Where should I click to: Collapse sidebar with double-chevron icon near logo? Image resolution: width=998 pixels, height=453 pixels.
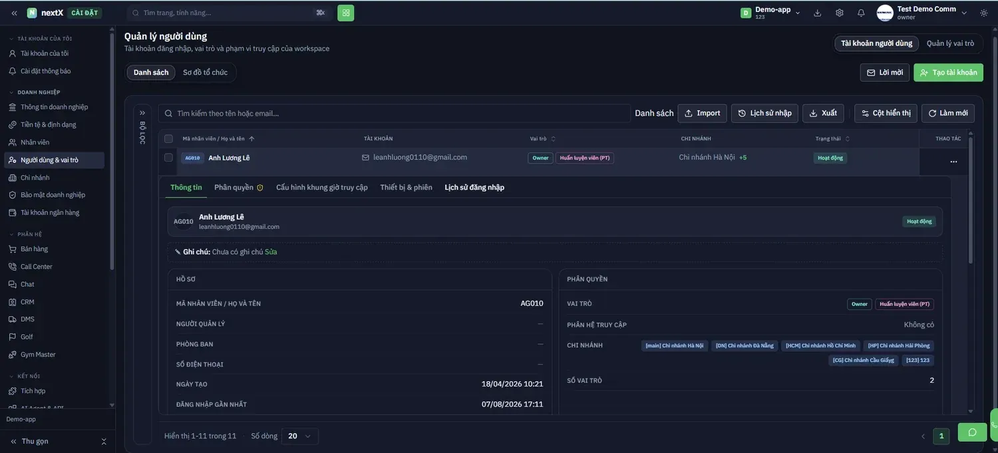coord(15,13)
